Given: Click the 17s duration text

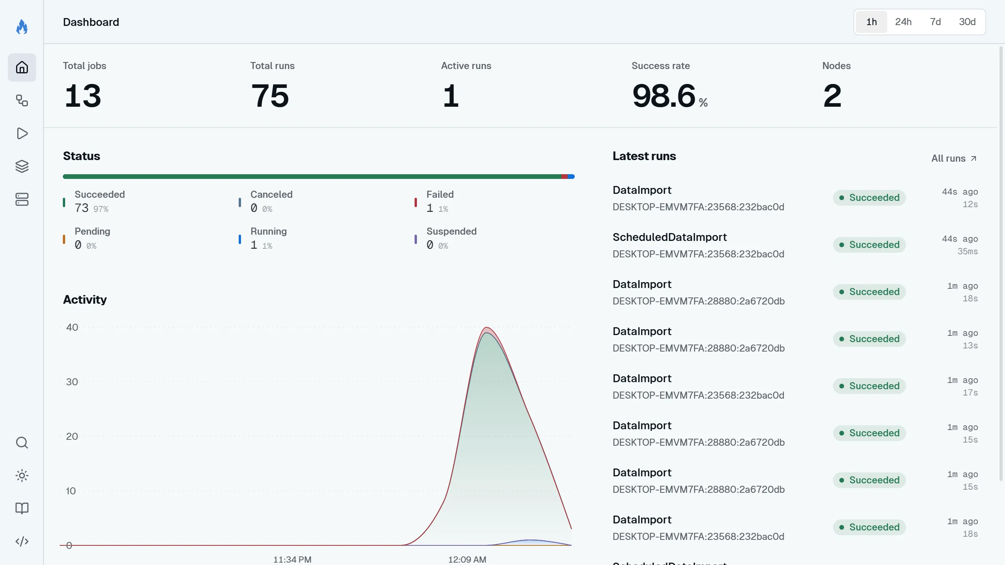Looking at the screenshot, I should [x=970, y=393].
